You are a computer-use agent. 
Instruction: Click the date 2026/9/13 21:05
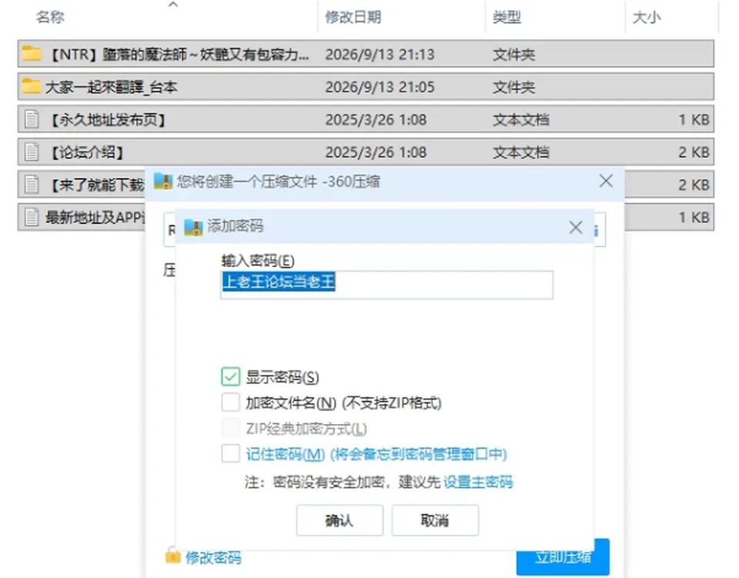[380, 87]
